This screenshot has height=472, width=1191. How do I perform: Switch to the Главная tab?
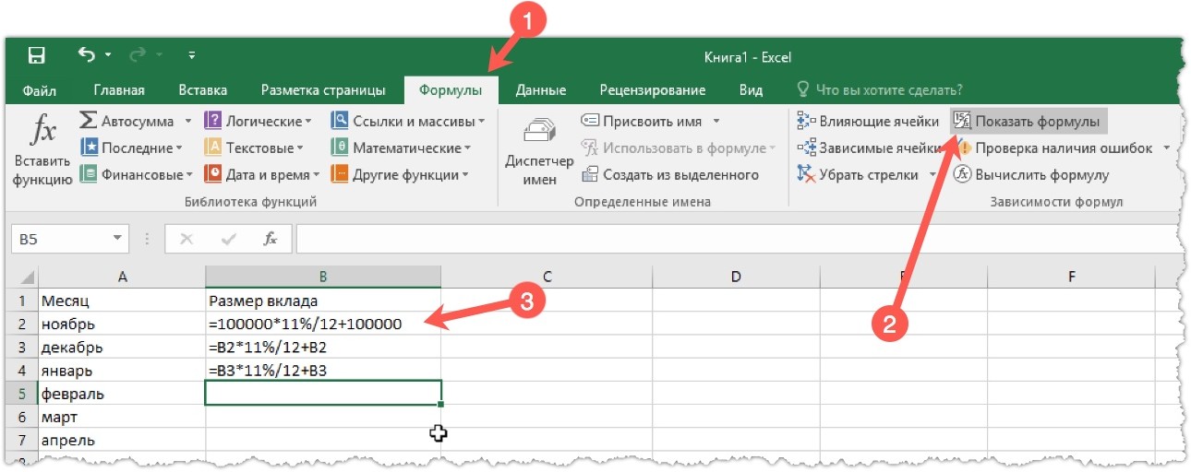(x=119, y=89)
